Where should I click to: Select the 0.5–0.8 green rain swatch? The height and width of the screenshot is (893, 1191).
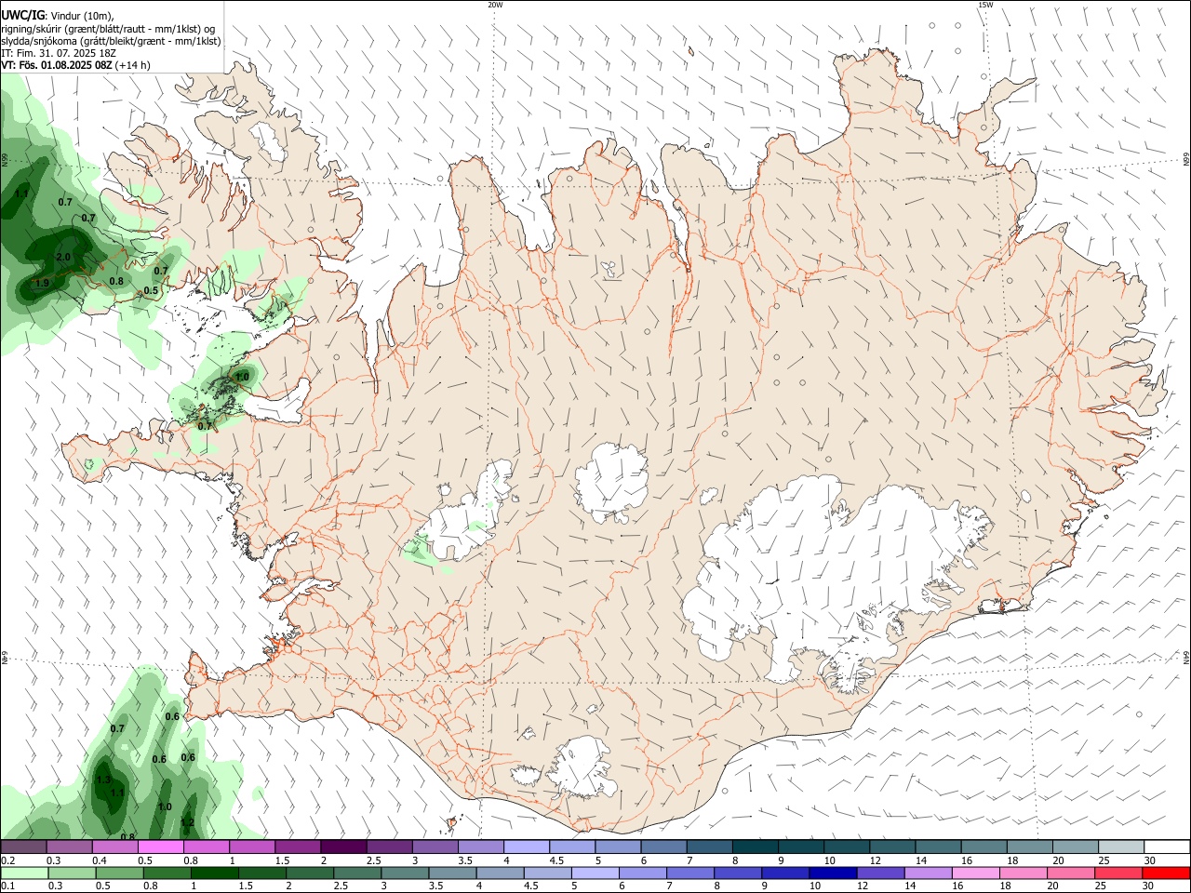point(118,873)
